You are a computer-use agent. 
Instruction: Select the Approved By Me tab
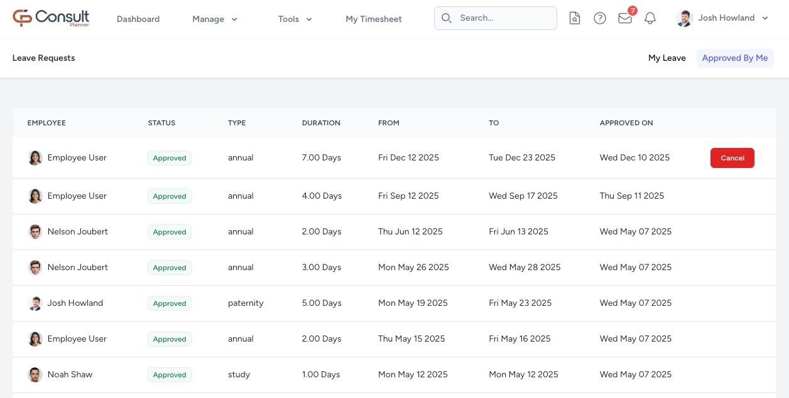click(x=735, y=58)
